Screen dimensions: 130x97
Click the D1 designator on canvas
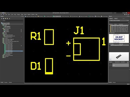click(36, 66)
